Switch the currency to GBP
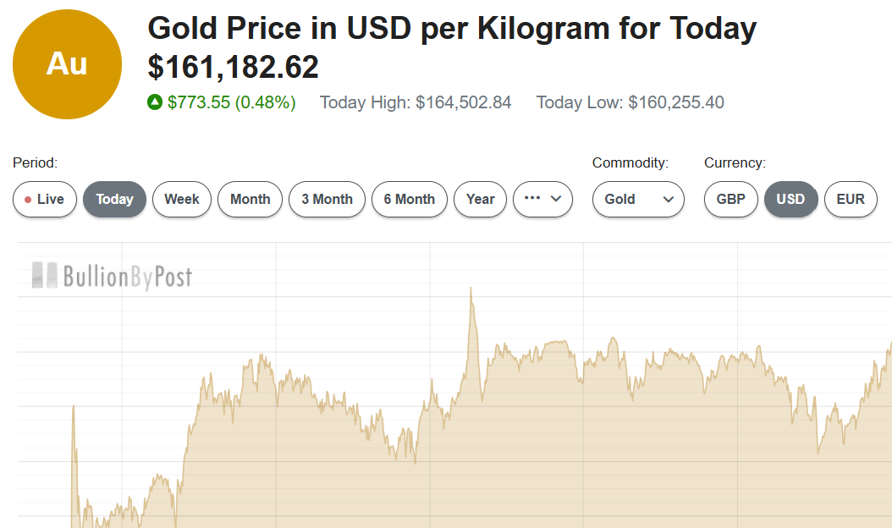This screenshot has width=892, height=528. pos(730,199)
